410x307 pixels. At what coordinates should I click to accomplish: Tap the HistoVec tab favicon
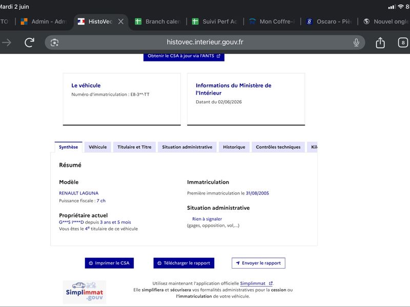pyautogui.click(x=81, y=21)
